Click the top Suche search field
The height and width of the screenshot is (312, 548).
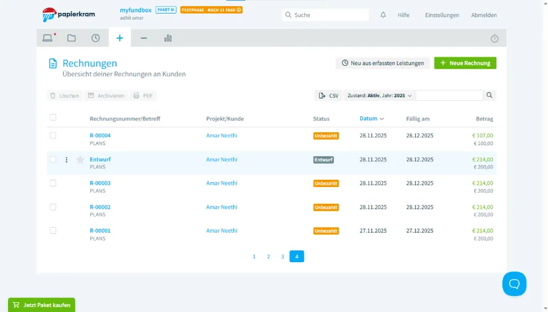325,15
